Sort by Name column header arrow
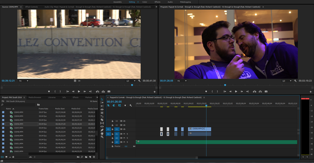The height and width of the screenshot is (163, 314). point(13,109)
